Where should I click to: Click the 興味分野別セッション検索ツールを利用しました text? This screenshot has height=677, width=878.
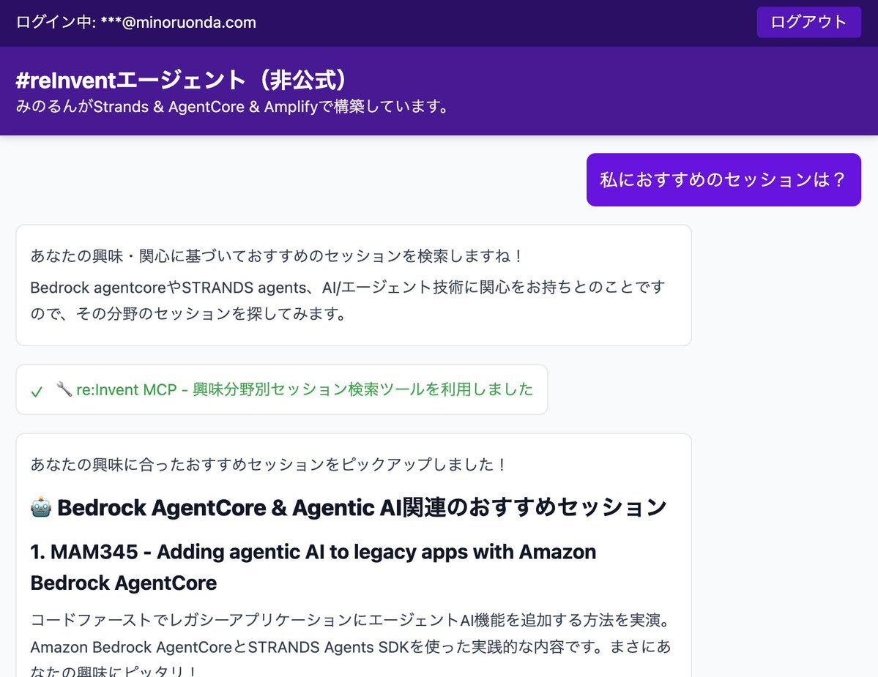pyautogui.click(x=362, y=389)
